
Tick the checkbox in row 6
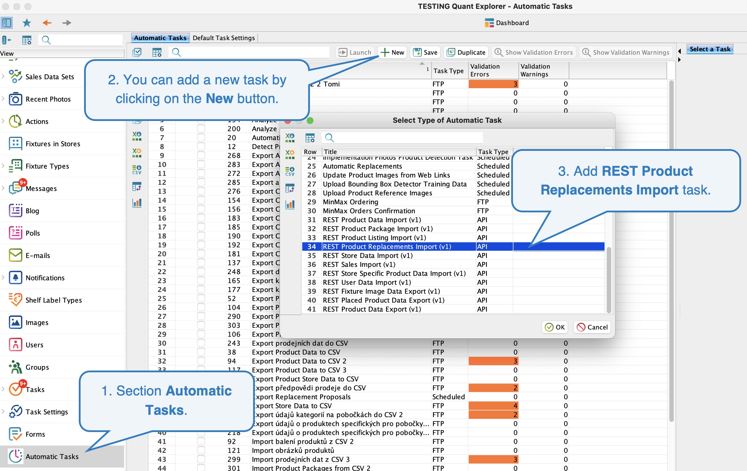201,129
